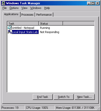The width and height of the screenshot is (101, 111).
Task: Switch to the Performance tab
Action: 44,15
